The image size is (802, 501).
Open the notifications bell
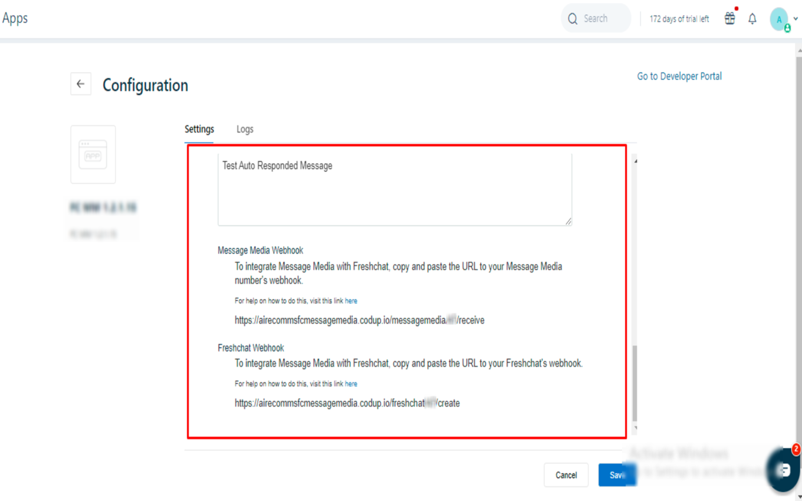(752, 18)
